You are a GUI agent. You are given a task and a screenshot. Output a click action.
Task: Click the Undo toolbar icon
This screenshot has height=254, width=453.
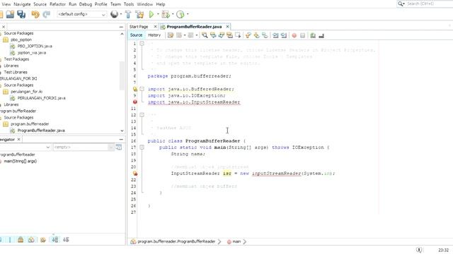pyautogui.click(x=35, y=14)
